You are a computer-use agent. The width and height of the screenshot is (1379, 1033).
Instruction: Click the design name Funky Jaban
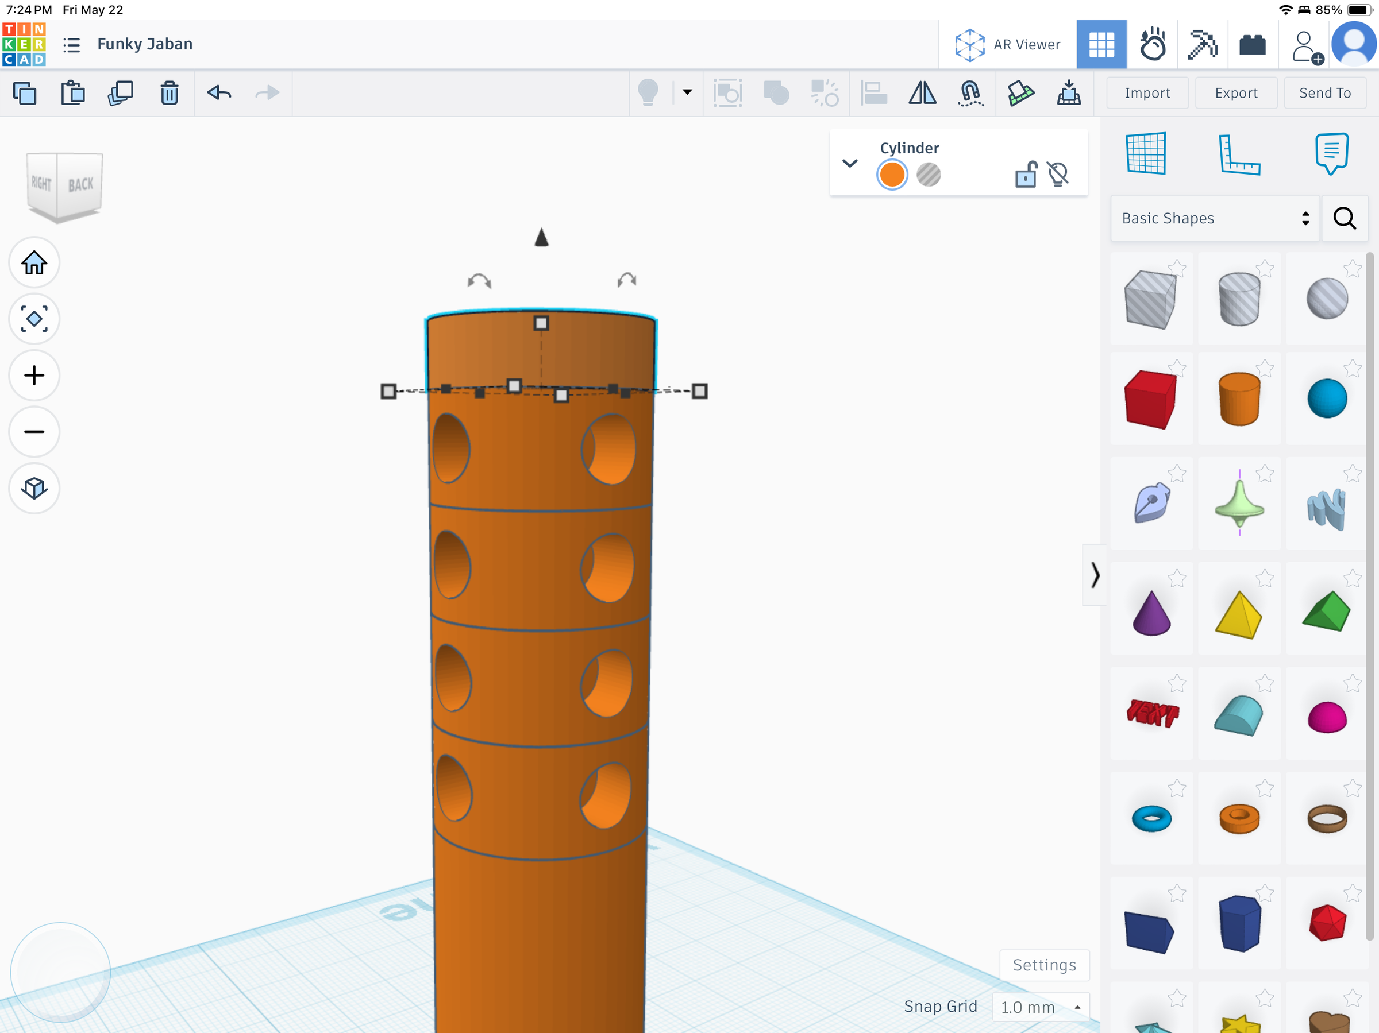click(x=145, y=44)
